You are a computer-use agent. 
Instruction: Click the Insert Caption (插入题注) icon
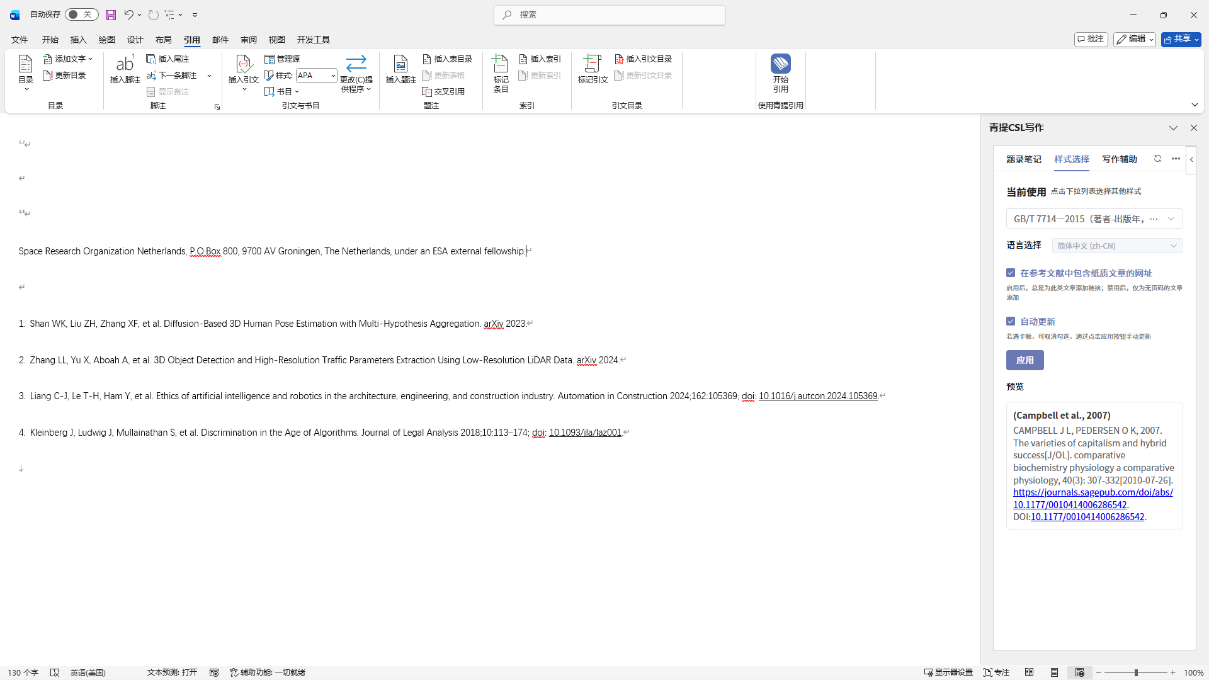pyautogui.click(x=400, y=64)
